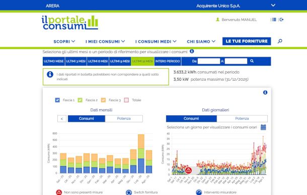This screenshot has height=195, width=307.
Task: Expand the CHI SIAMO menu
Action: (x=201, y=42)
